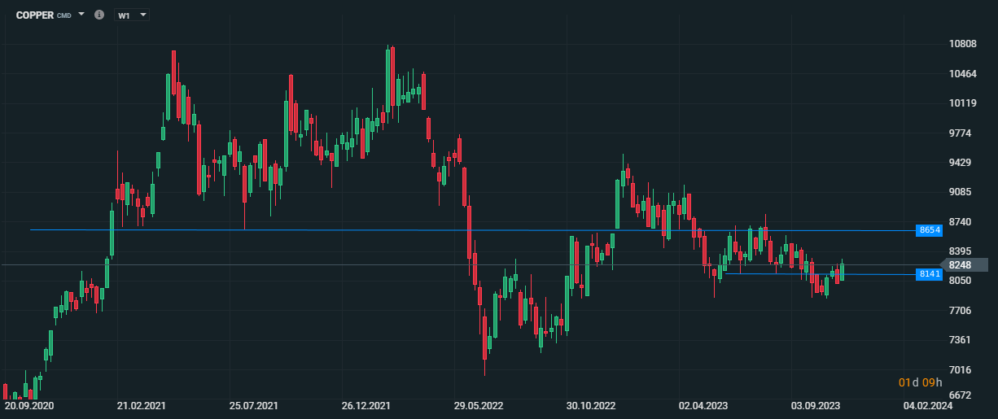Click the 10464 price axis label
Screen dimensions: 998x419
963,73
